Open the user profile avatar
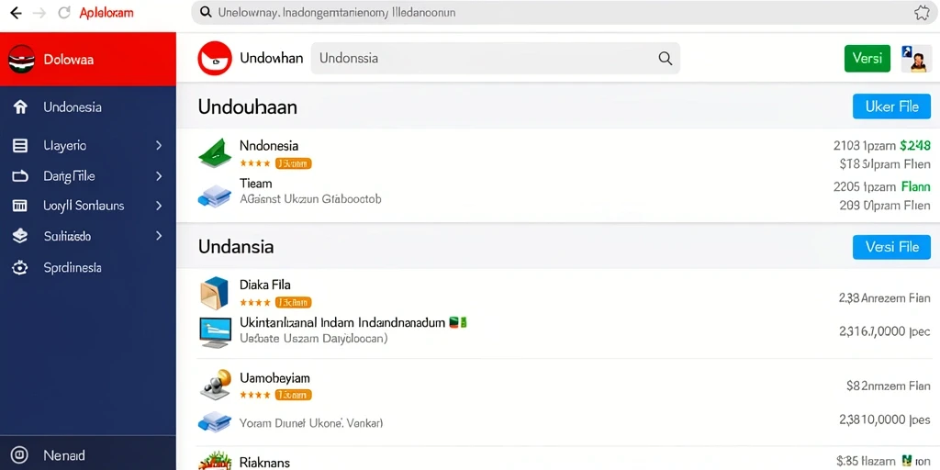This screenshot has width=940, height=470. point(915,59)
